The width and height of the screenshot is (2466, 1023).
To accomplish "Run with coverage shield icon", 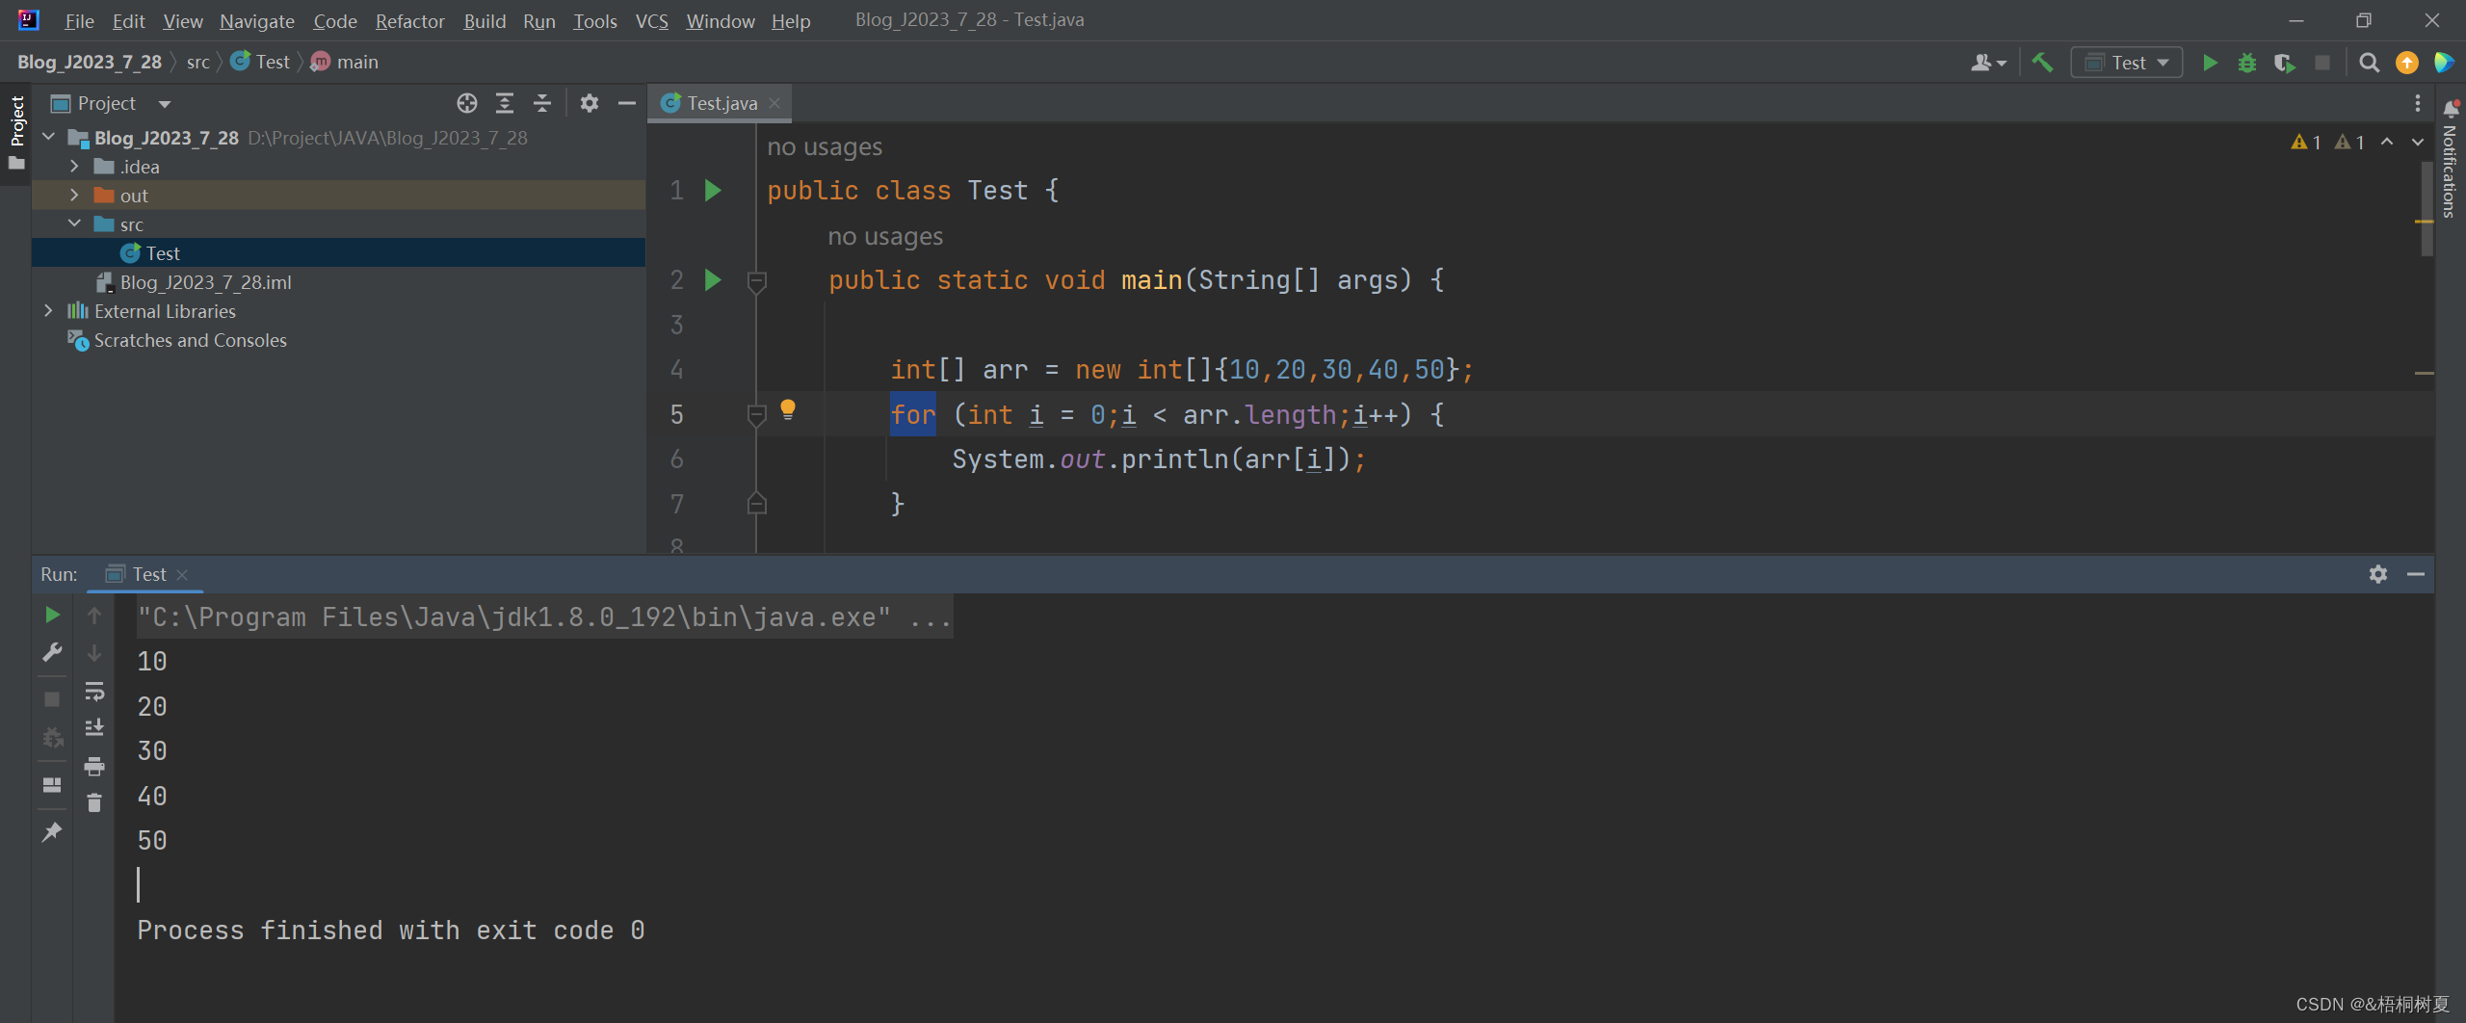I will click(x=2284, y=63).
